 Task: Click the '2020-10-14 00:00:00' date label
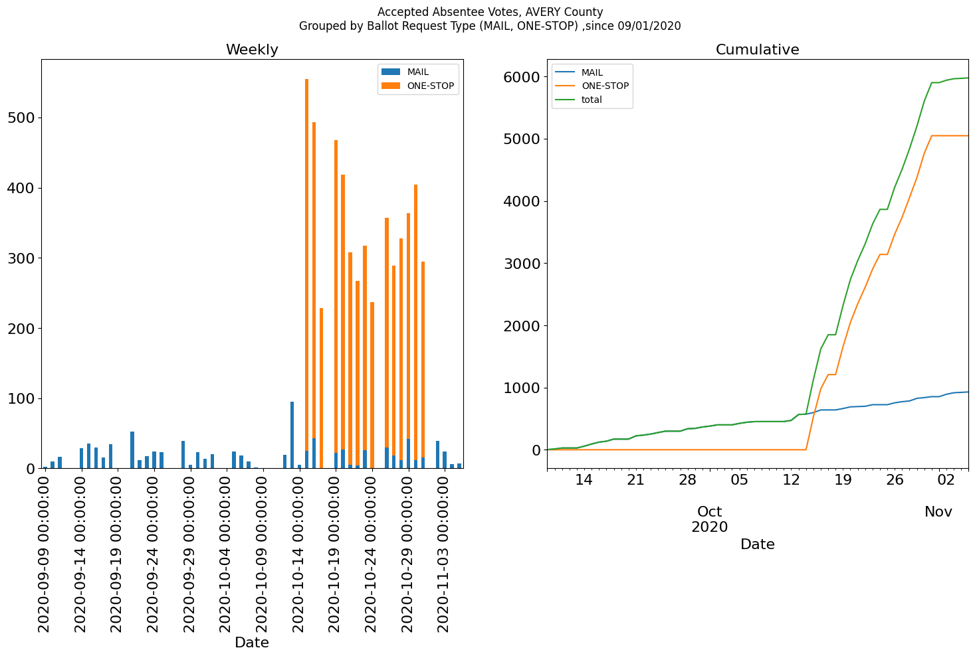coord(298,553)
